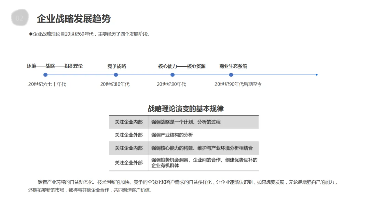Click paragraph line beginning 还是拓展新的市场
369x208 pixels.
pyautogui.click(x=90, y=190)
